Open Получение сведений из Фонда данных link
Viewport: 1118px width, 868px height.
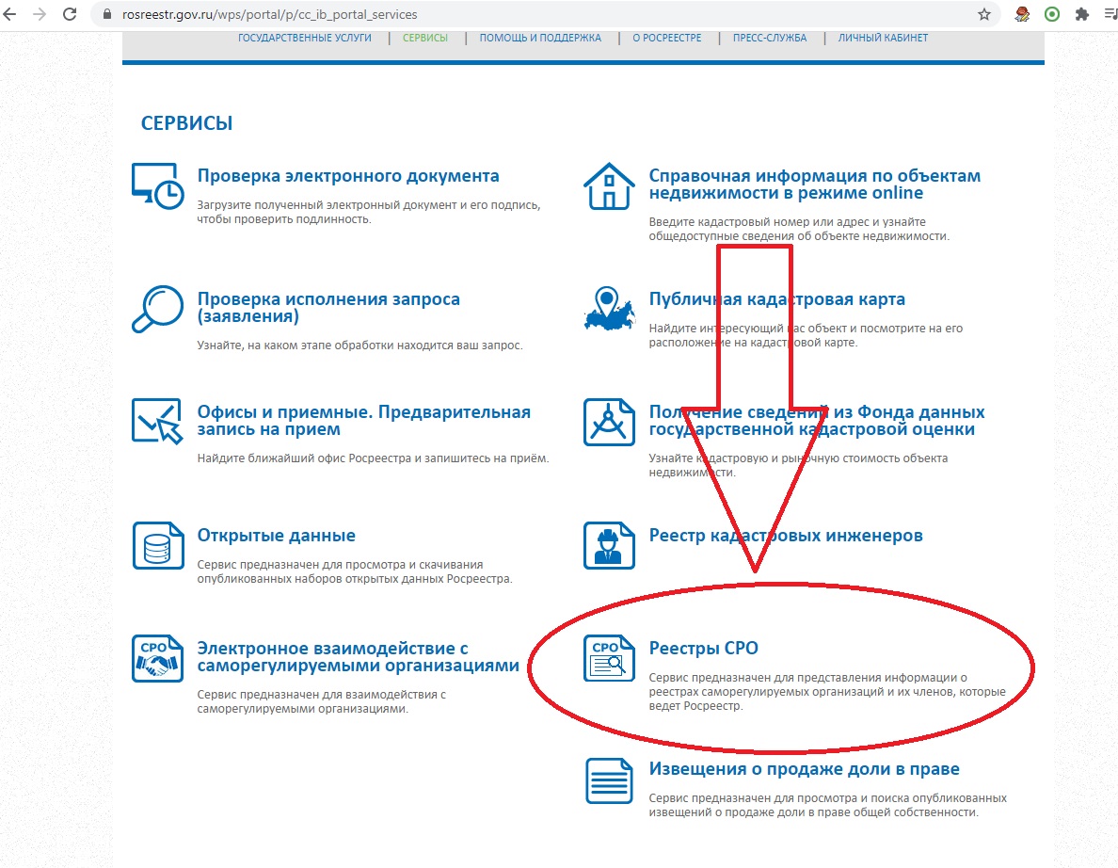pos(817,420)
